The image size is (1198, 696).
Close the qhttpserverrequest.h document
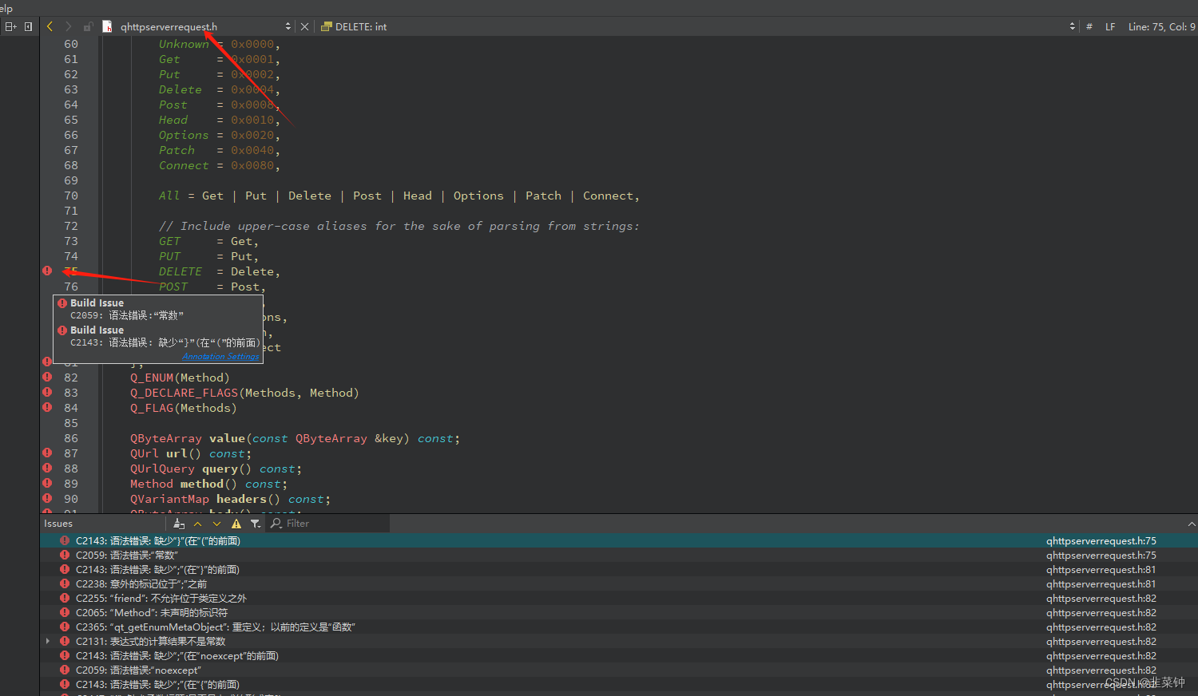pos(304,26)
